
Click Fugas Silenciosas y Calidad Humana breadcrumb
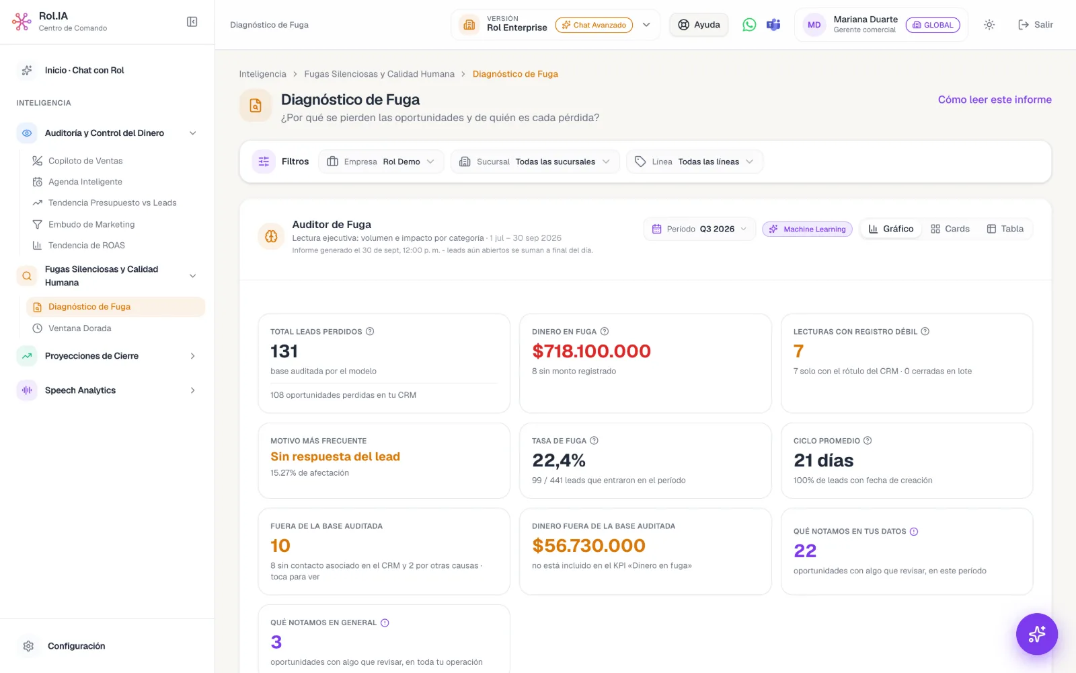(379, 74)
